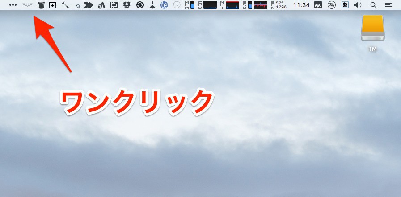Open the calendar icon showing 22

[318, 5]
